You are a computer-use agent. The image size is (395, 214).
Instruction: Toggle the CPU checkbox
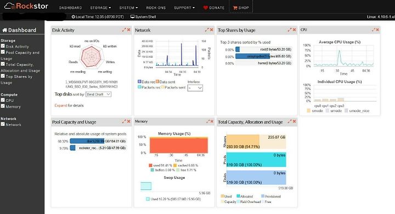(x=3, y=100)
